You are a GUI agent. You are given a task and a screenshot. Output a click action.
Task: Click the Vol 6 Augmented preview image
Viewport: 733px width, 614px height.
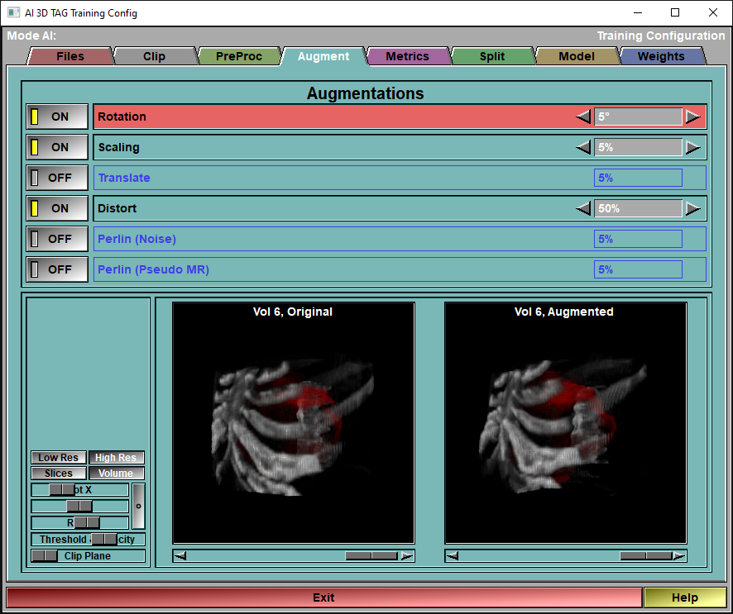click(566, 423)
